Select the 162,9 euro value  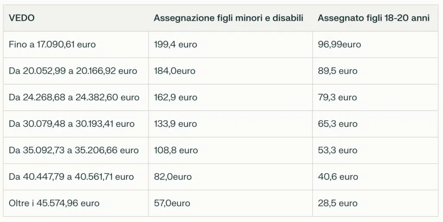pyautogui.click(x=175, y=97)
